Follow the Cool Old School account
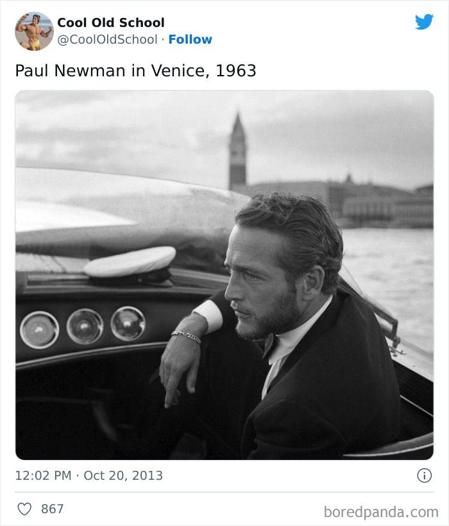This screenshot has width=449, height=526. (x=191, y=39)
